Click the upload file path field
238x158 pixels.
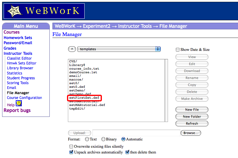[x=136, y=133]
